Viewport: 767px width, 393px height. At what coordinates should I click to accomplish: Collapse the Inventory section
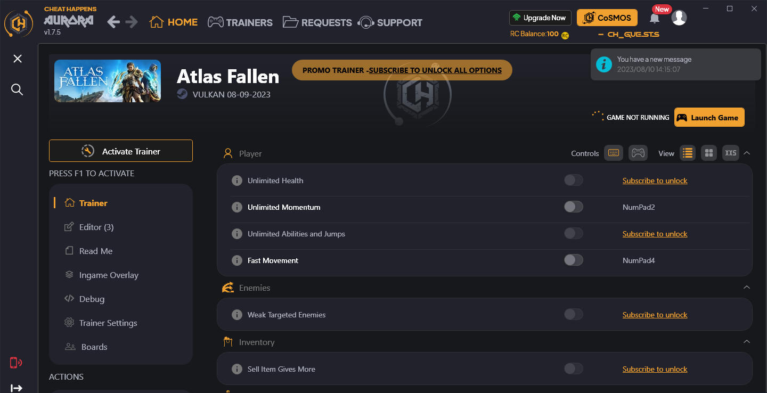pos(747,341)
